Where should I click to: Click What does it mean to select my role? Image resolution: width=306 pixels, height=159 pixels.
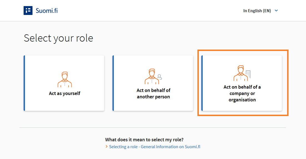click(x=144, y=140)
